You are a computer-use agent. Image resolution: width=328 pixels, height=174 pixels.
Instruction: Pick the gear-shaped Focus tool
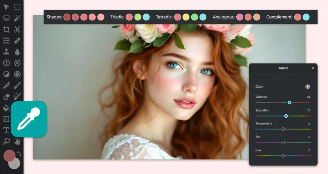pos(17,74)
